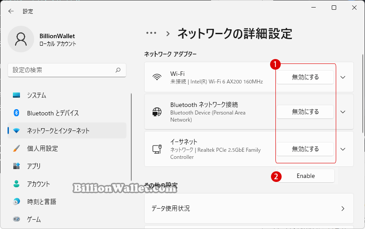Click the イーサネット adapter computer icon
The height and width of the screenshot is (229, 365).
[x=157, y=149]
